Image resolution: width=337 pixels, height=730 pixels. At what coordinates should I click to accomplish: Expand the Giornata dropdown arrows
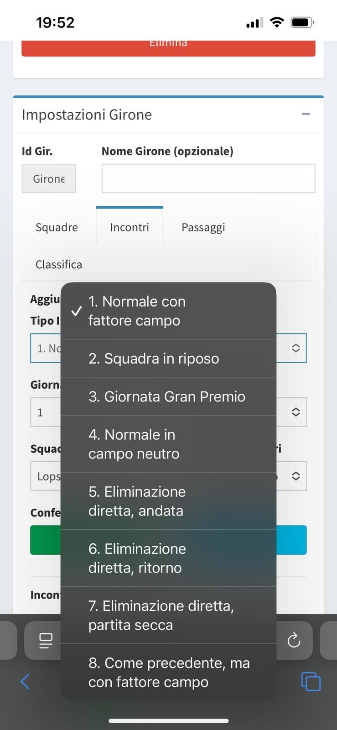(296, 412)
